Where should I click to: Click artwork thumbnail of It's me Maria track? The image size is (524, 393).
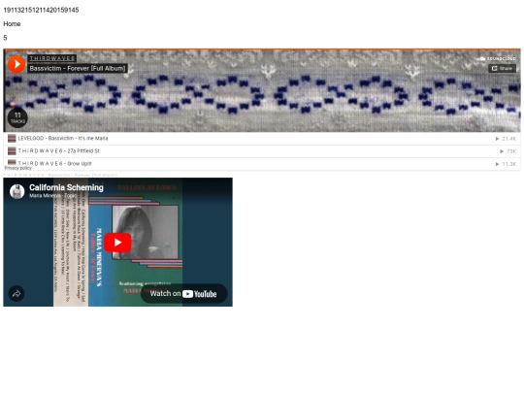(x=12, y=139)
